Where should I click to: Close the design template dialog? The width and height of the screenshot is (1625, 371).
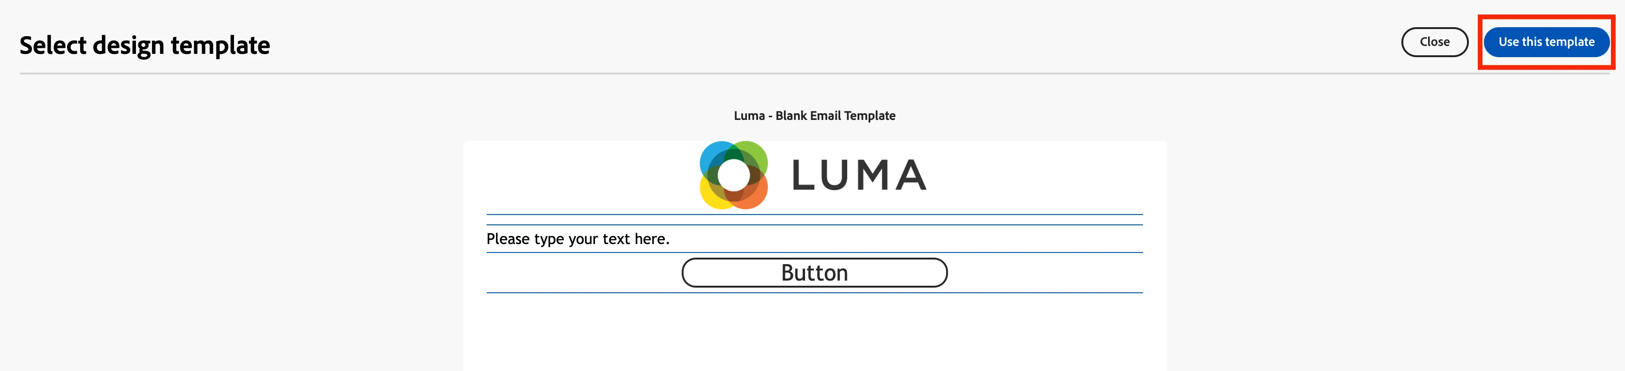[1435, 42]
